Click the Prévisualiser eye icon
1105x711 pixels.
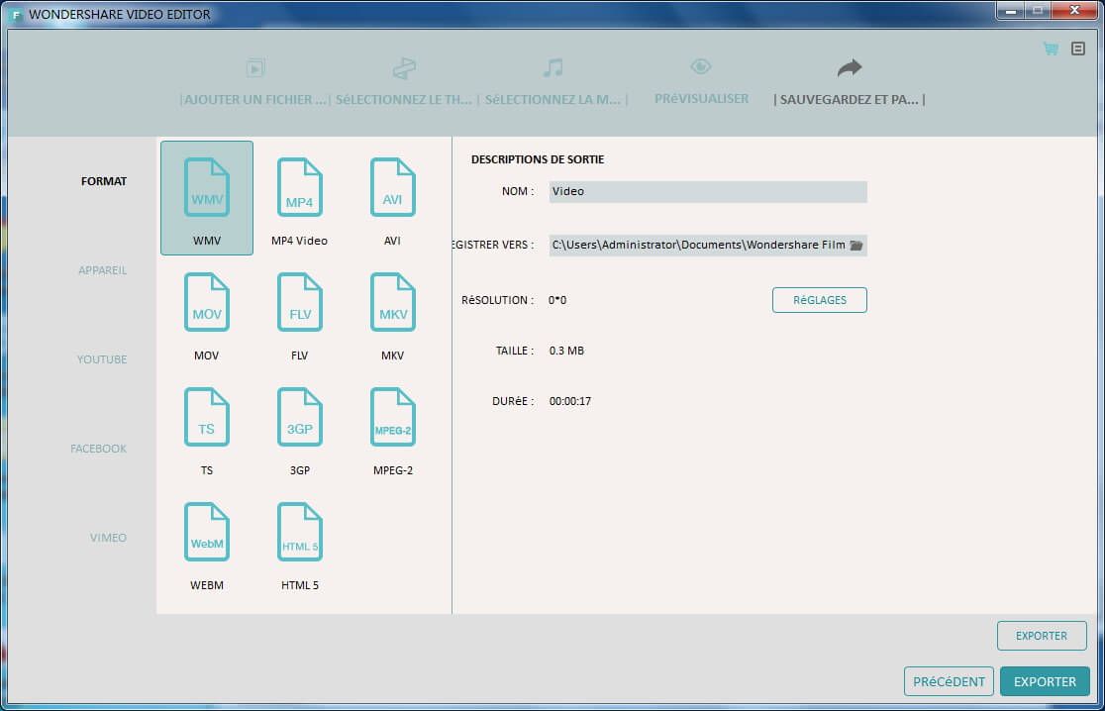pos(700,67)
